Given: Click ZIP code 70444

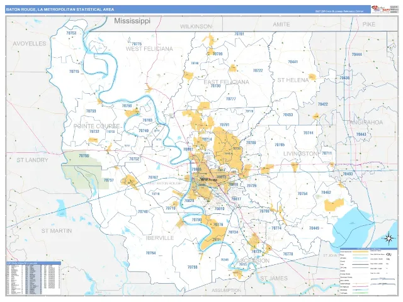Looking at the screenshot, I should (x=357, y=55).
